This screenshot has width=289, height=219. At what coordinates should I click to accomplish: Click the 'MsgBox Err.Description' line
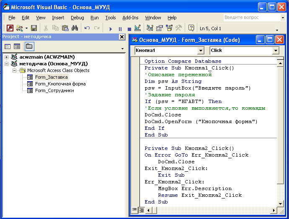195,188
